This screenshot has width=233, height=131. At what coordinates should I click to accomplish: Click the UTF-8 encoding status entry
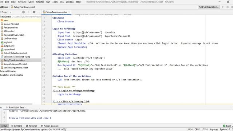pos(205,130)
